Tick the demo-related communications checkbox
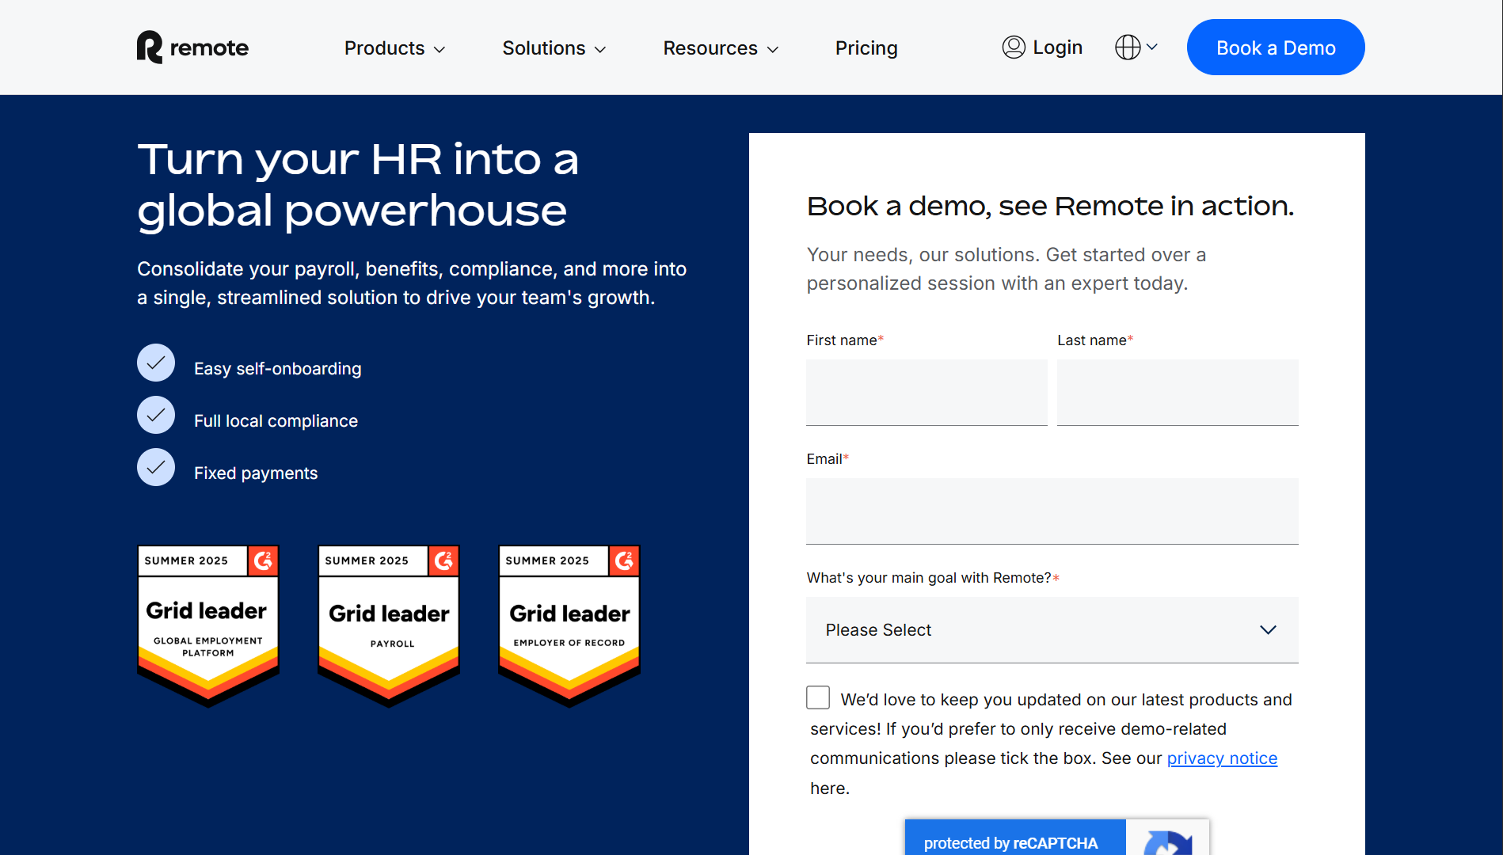Viewport: 1503px width, 855px height. pos(818,697)
